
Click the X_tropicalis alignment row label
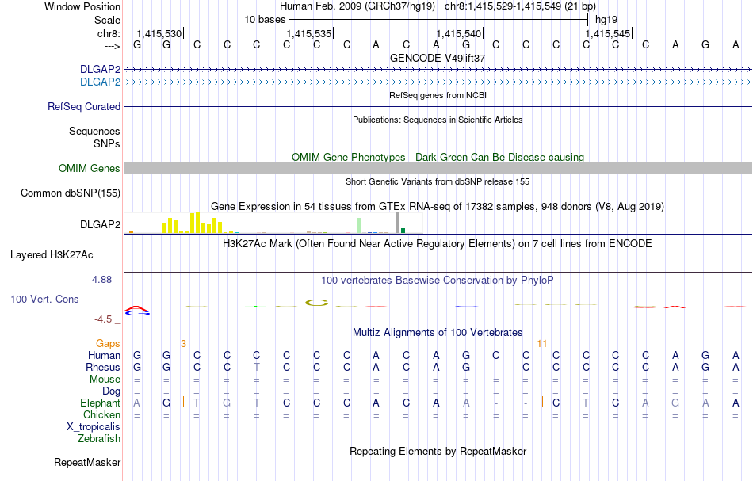[94, 427]
